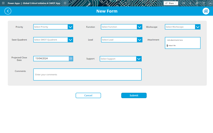Go back using the circled arrow icon

8,11
